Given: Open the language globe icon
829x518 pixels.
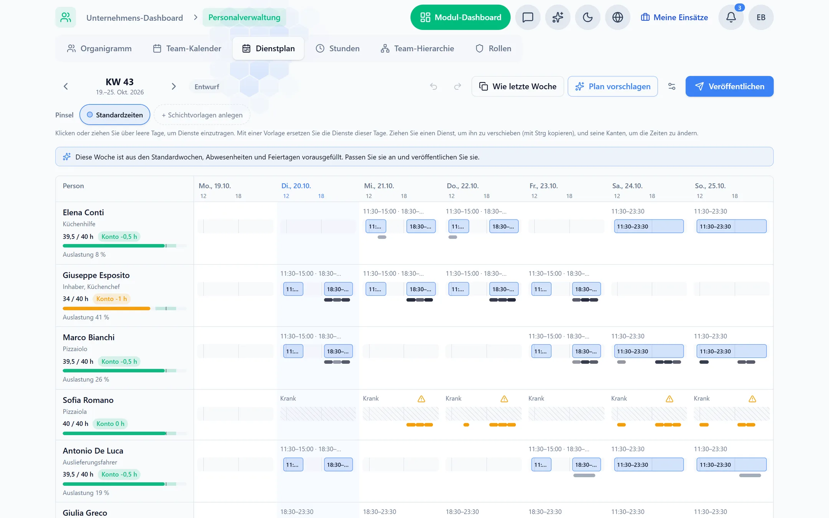Looking at the screenshot, I should tap(618, 17).
